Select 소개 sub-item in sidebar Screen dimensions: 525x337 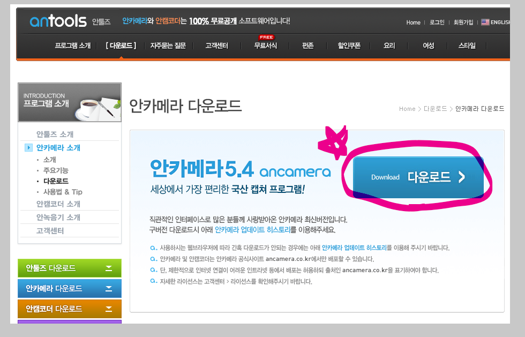point(49,160)
